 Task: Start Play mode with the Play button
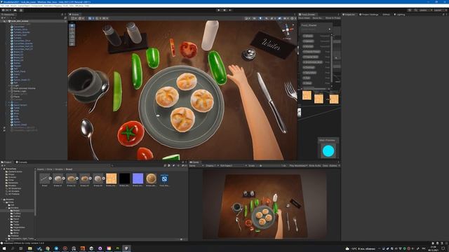click(219, 10)
